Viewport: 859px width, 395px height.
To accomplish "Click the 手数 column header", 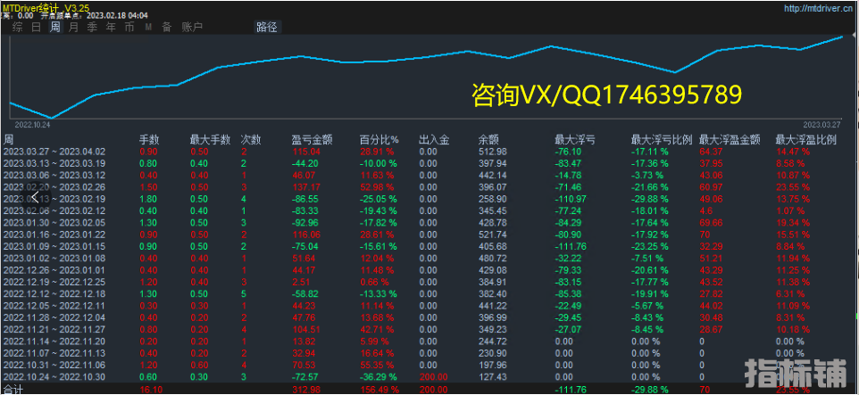I will [149, 140].
